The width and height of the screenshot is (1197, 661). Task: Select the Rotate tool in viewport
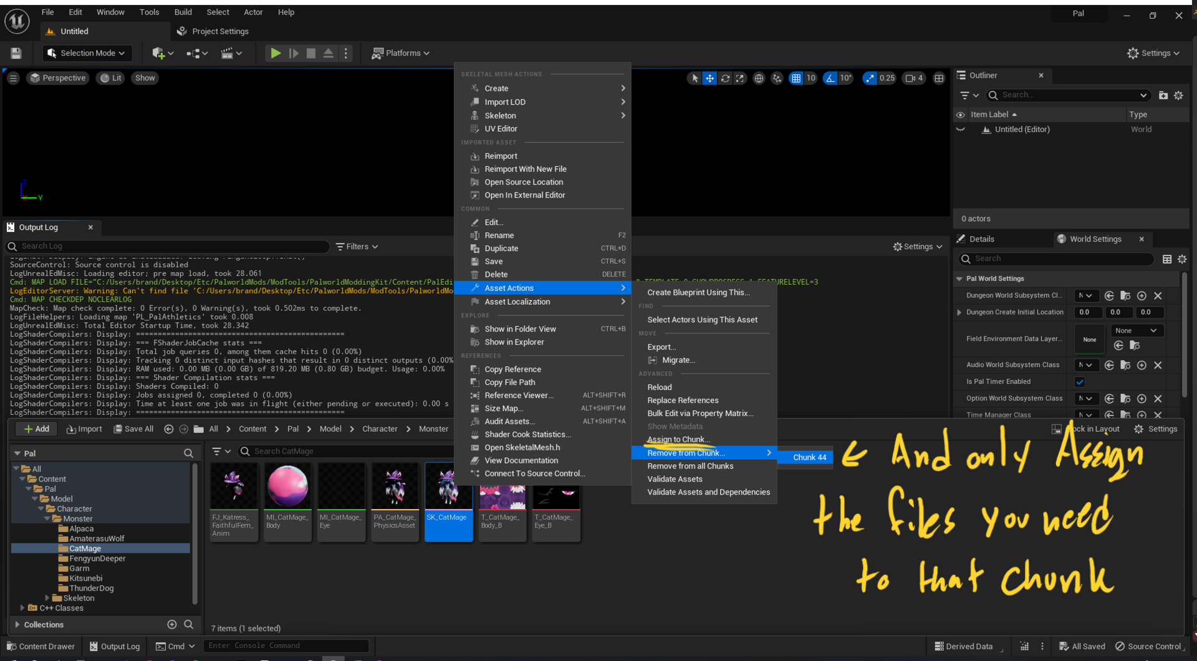pos(725,78)
